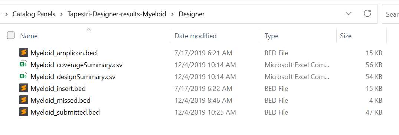Expand the chevron before Designer breadcrumb

(173, 14)
